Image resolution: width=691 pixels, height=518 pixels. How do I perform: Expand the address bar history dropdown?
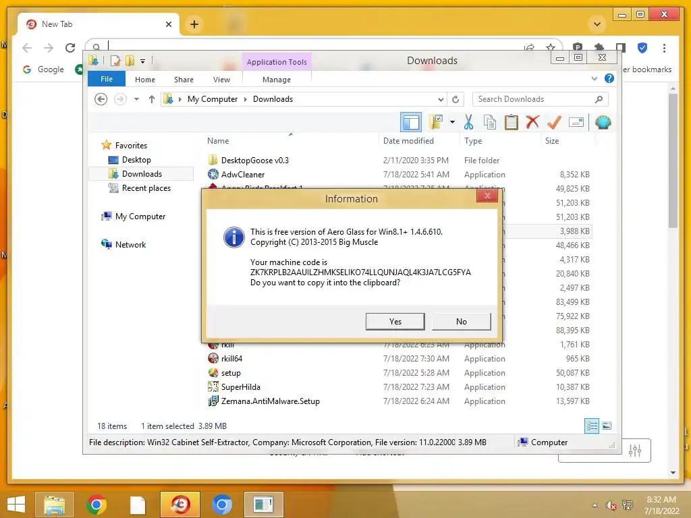click(x=441, y=99)
